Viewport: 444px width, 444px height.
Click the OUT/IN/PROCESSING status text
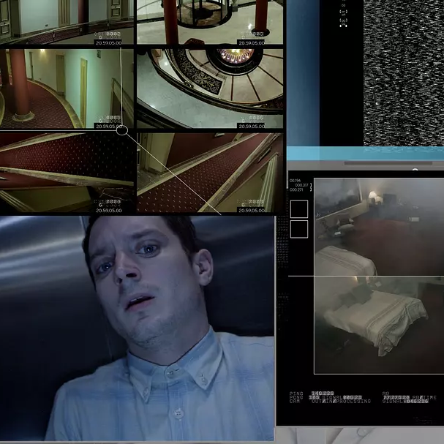tap(341, 402)
